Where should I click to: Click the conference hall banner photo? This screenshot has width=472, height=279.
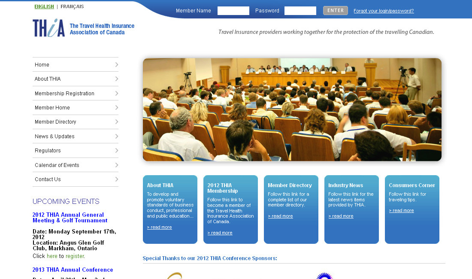pos(292,109)
